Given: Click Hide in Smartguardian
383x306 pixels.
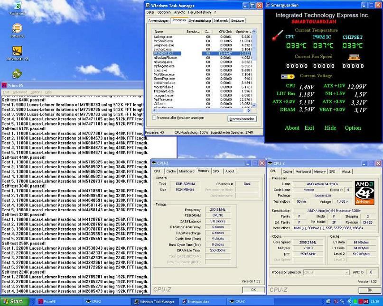Looking at the screenshot, I should tap(330, 128).
